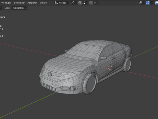The height and width of the screenshot is (119, 158).
Task: Open the Selecionar menu
Action: click(19, 3)
